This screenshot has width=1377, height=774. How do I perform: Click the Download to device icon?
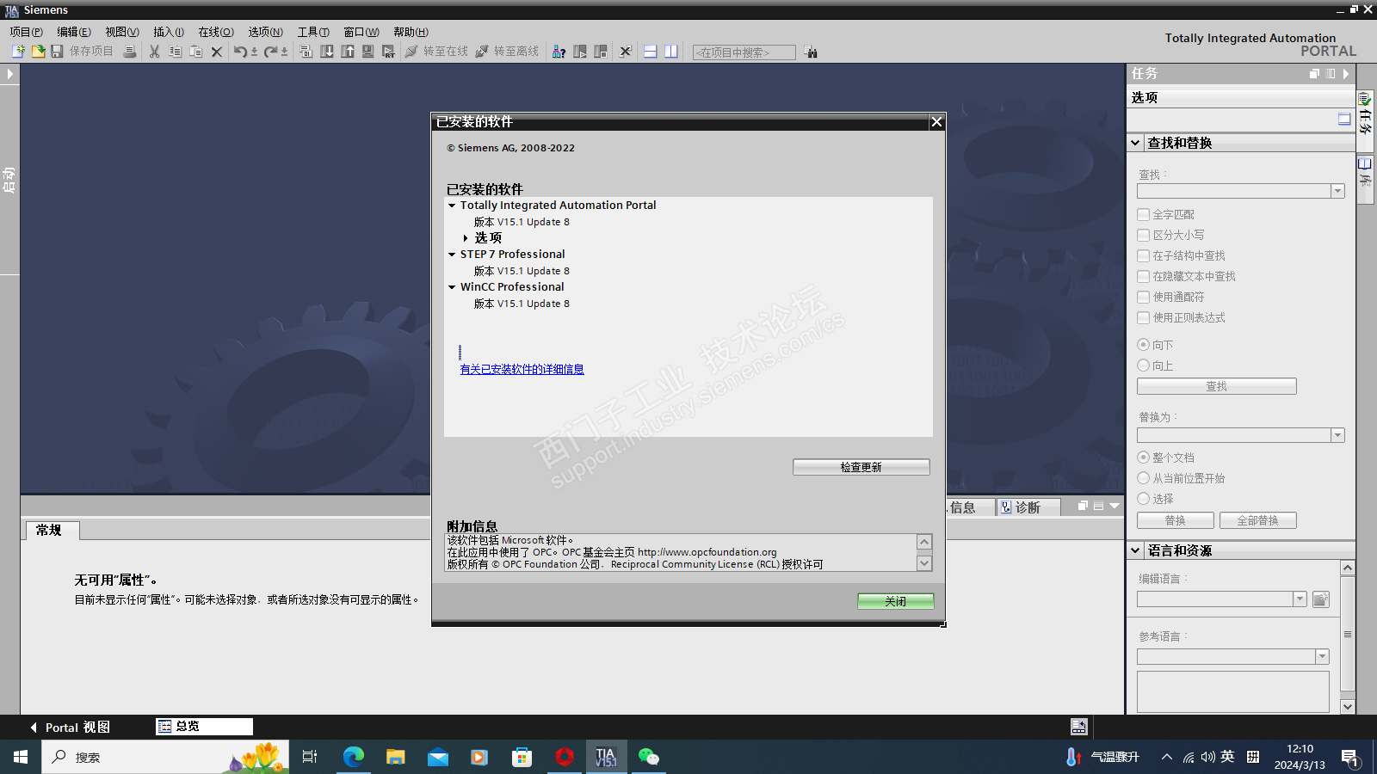[x=327, y=52]
